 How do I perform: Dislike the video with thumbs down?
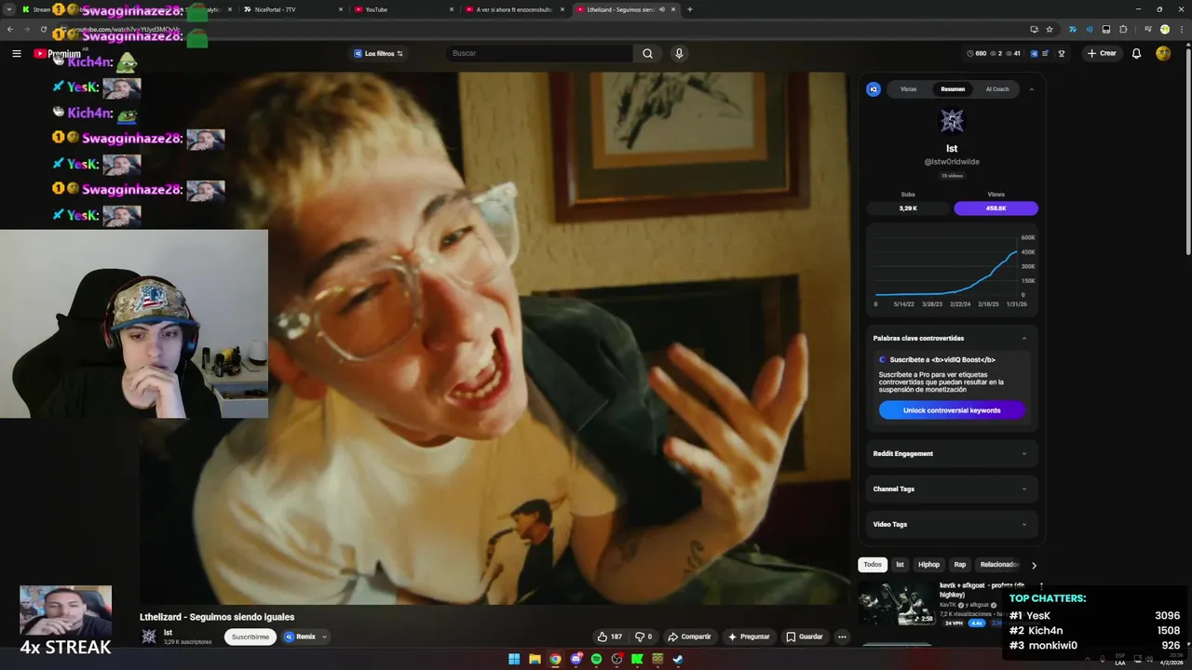point(643,636)
